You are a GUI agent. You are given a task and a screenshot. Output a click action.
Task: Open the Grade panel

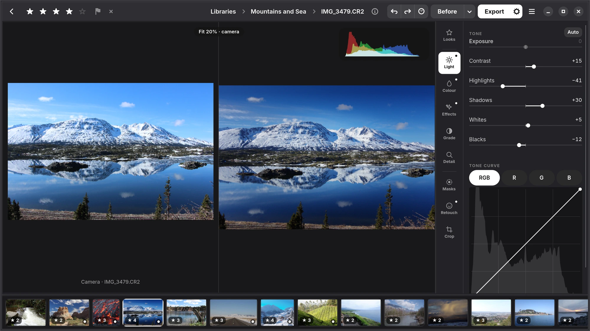tap(449, 134)
